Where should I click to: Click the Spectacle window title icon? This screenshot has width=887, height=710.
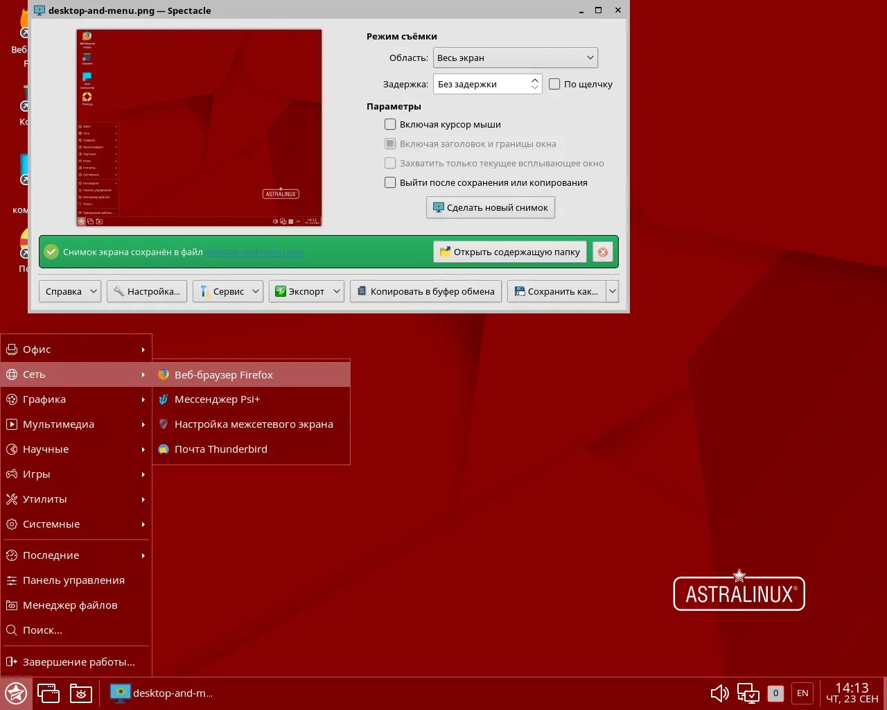(x=39, y=10)
